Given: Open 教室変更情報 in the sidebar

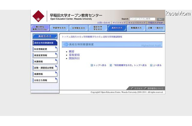Looking at the screenshot, I should (x=45, y=55).
